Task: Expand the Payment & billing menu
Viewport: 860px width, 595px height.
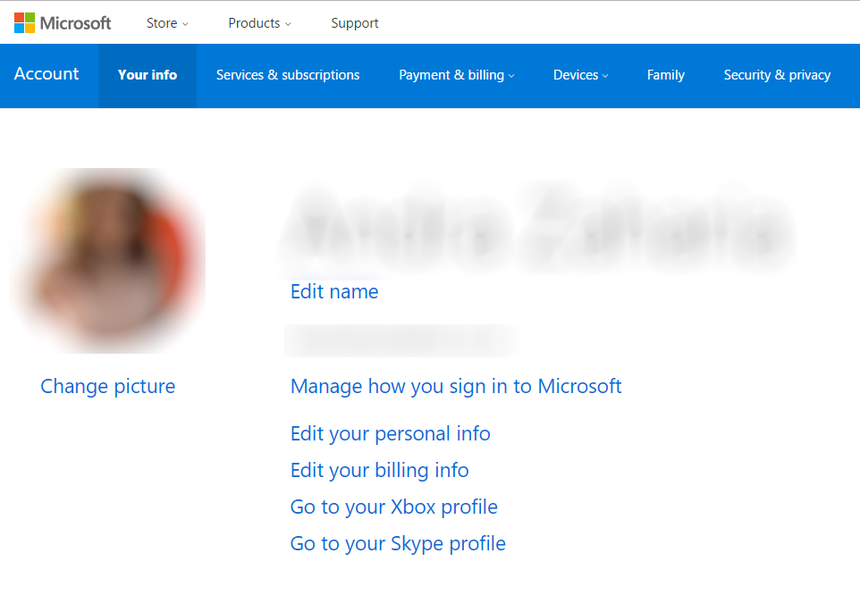Action: pos(456,75)
